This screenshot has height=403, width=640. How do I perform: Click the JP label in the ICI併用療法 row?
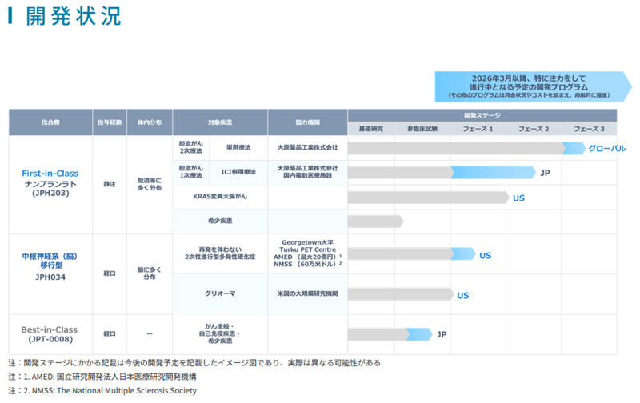tap(545, 173)
